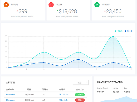Click the green eye Visitors icon
The height and width of the screenshot is (102, 137).
point(97,5)
